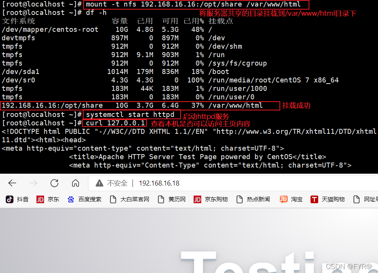The image size is (378, 273).
Task: Go to the browser home page icon
Action: [x=76, y=183]
